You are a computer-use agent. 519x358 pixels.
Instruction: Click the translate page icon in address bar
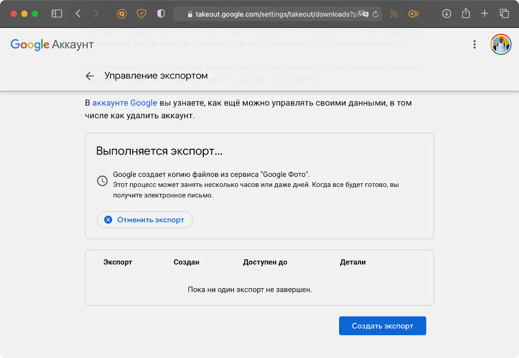click(363, 14)
